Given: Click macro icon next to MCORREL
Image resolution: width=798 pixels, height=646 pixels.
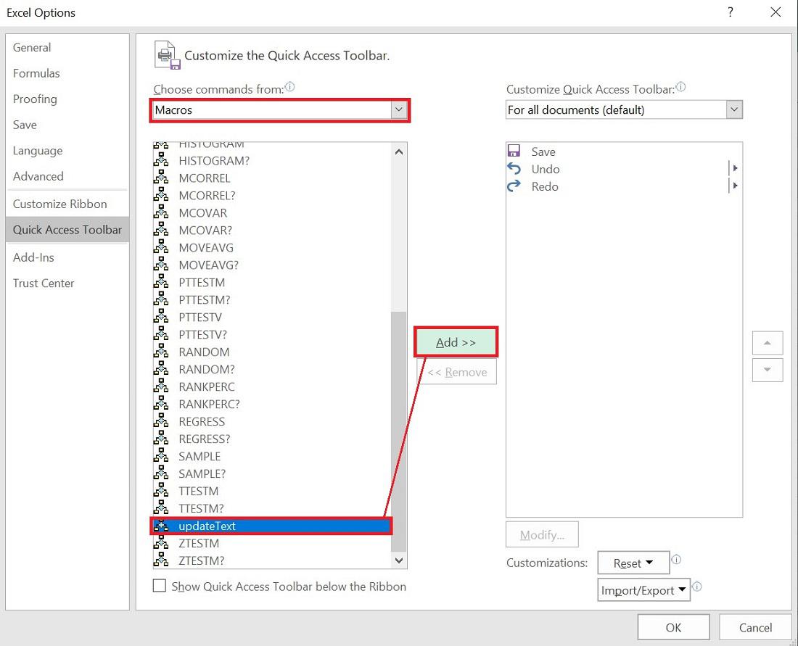Looking at the screenshot, I should coord(161,178).
